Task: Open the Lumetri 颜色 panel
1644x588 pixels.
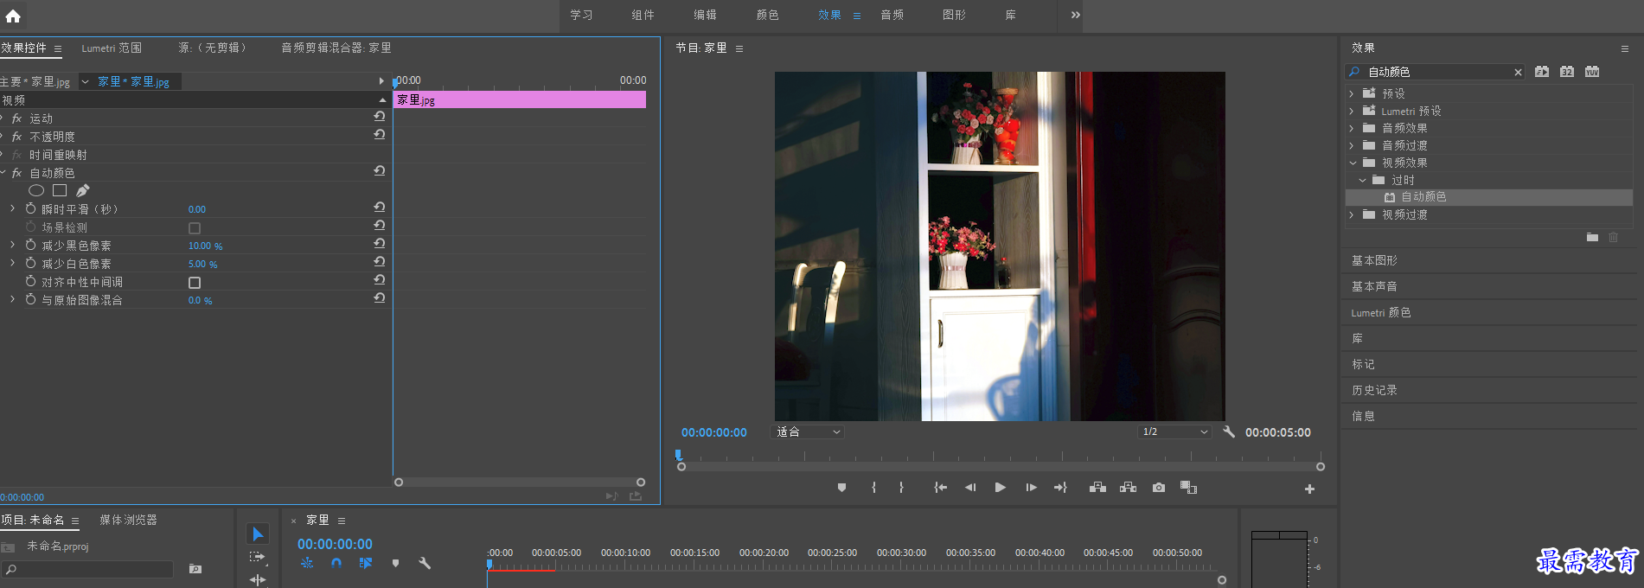Action: coord(1381,312)
